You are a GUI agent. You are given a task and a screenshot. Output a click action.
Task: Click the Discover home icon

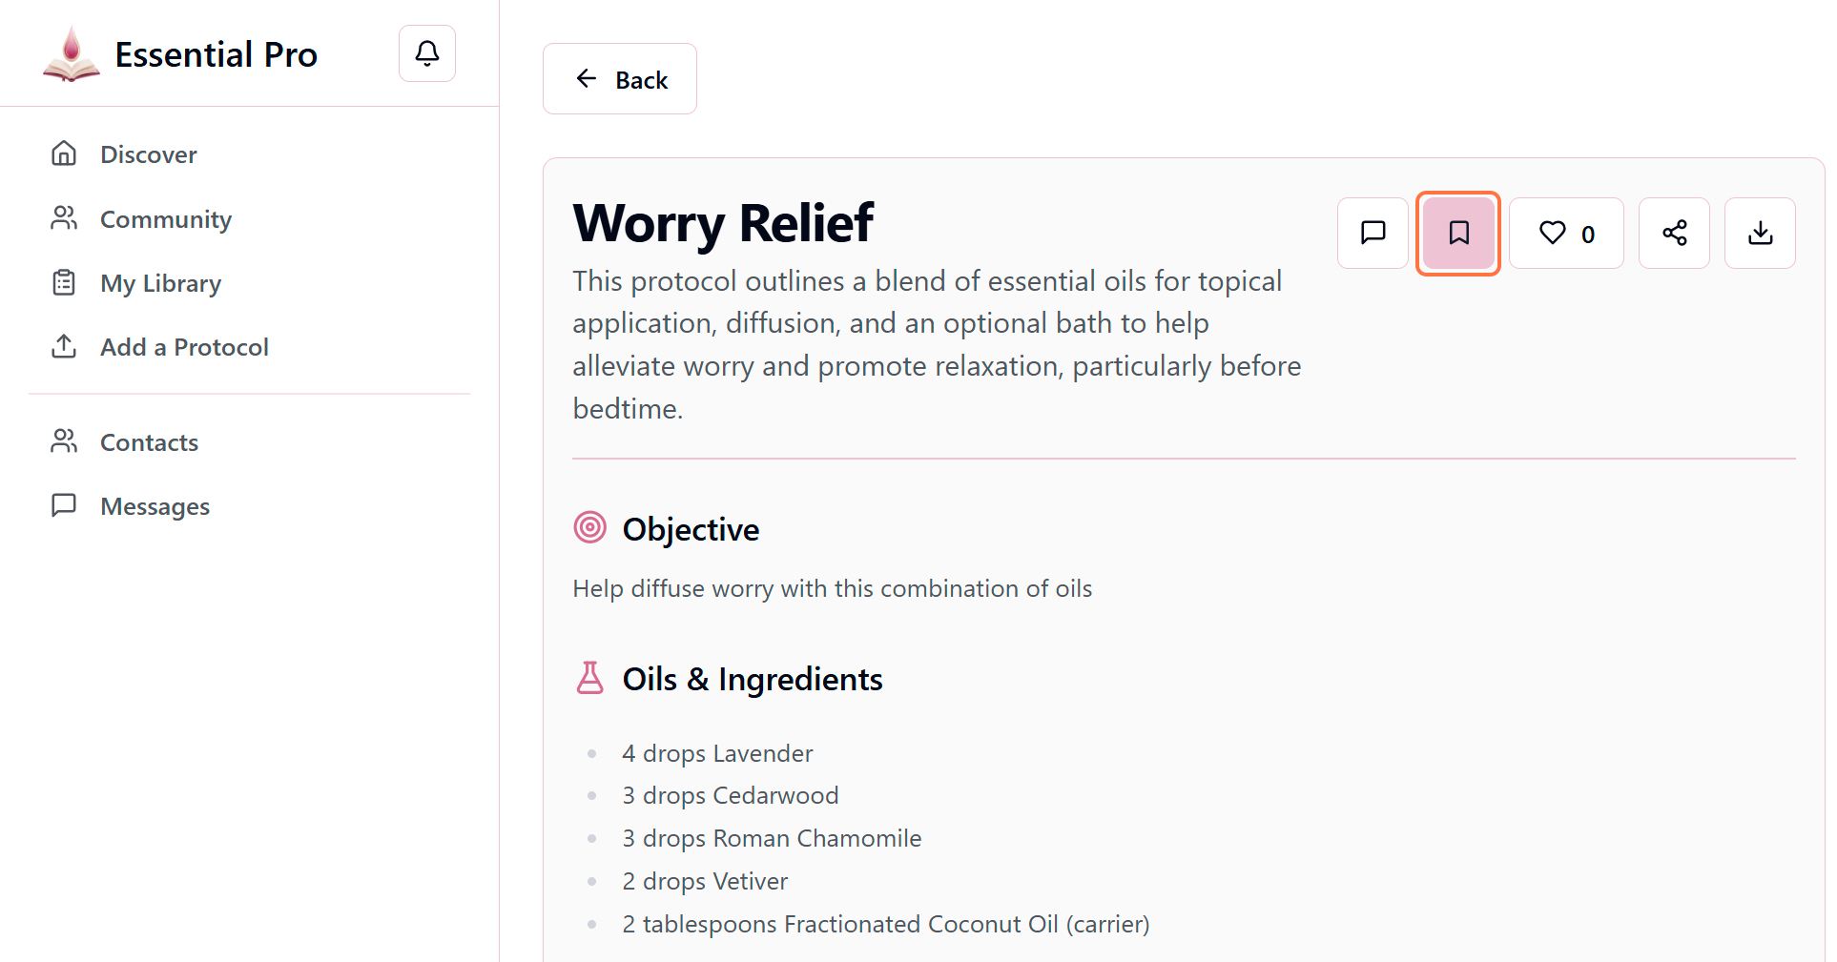64,154
